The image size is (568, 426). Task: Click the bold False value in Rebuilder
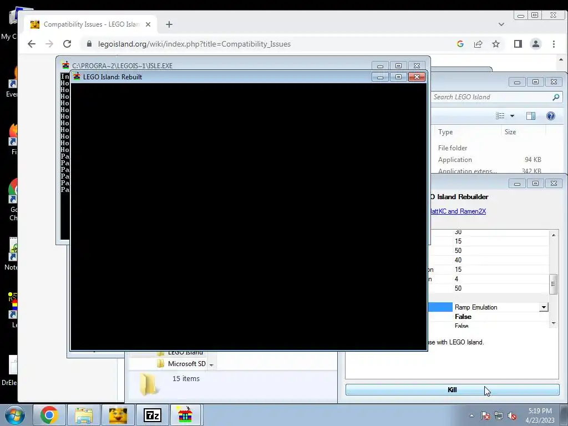point(463,317)
